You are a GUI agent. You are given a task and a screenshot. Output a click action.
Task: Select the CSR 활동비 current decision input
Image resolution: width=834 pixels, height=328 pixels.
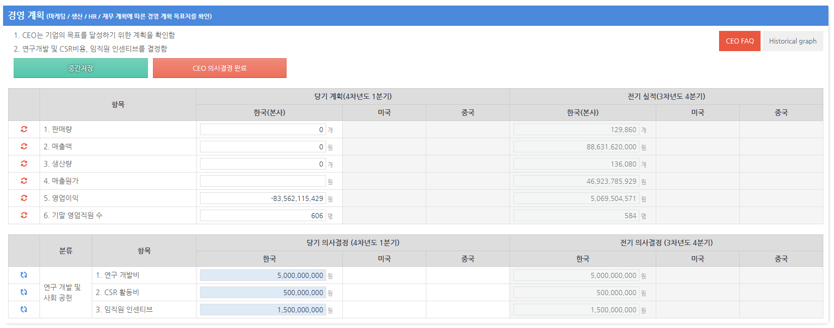262,293
